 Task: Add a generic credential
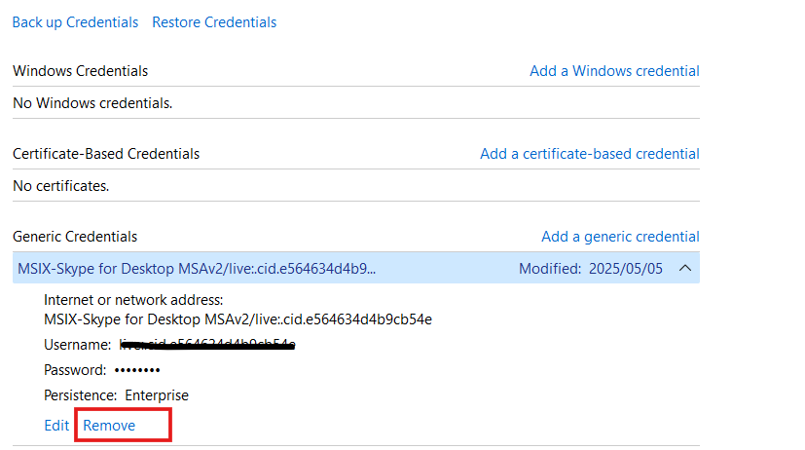click(x=620, y=237)
